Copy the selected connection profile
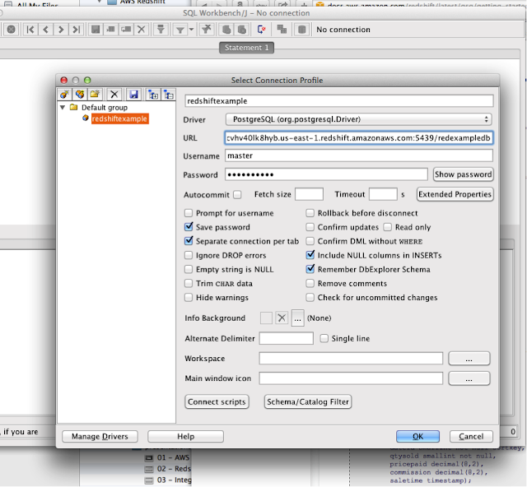 pos(80,95)
